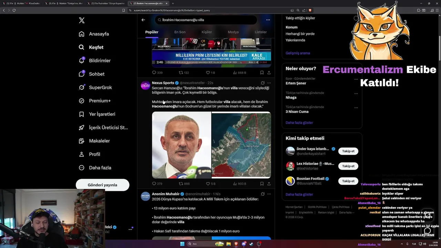Open Nhaga trending topic
This screenshot has height=248, width=441.
coord(291,97)
